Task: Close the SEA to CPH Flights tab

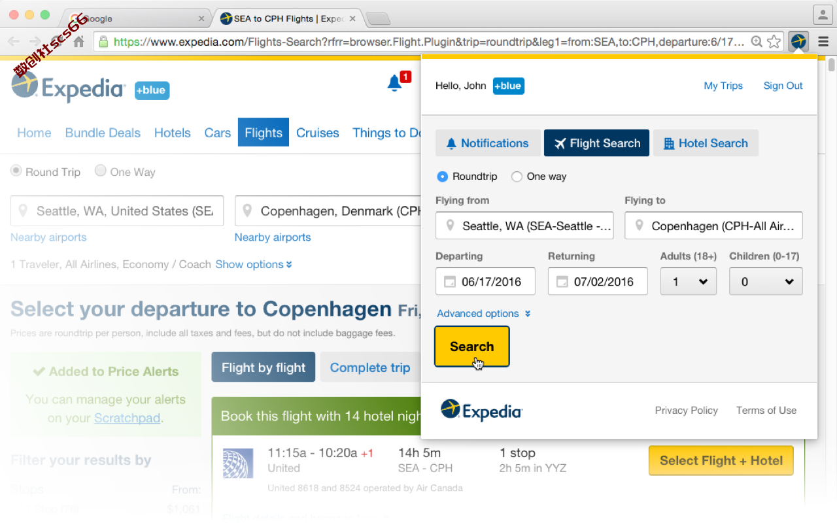Action: (354, 19)
